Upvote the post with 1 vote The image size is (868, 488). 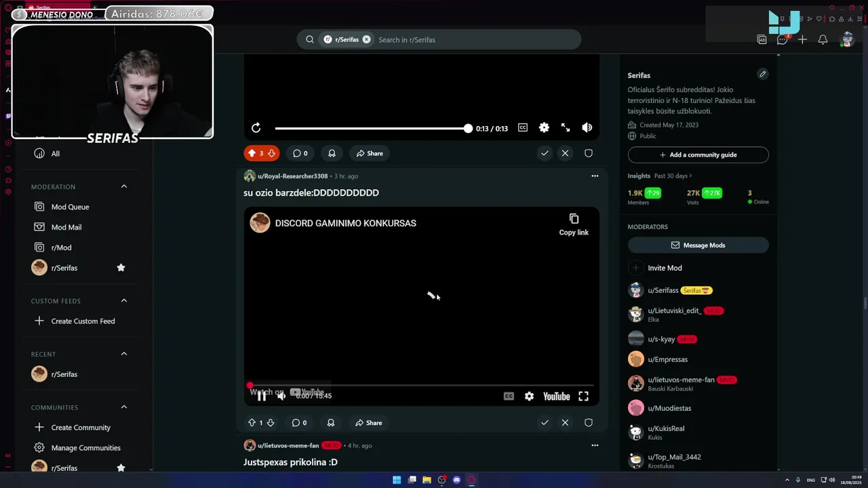coord(252,423)
